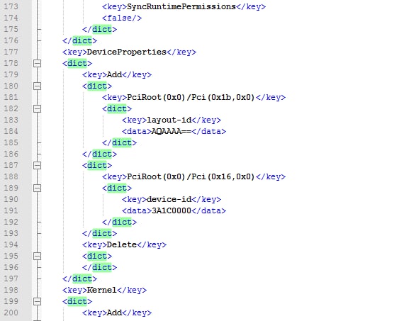Click the Kernel key text on line 198

(x=102, y=290)
